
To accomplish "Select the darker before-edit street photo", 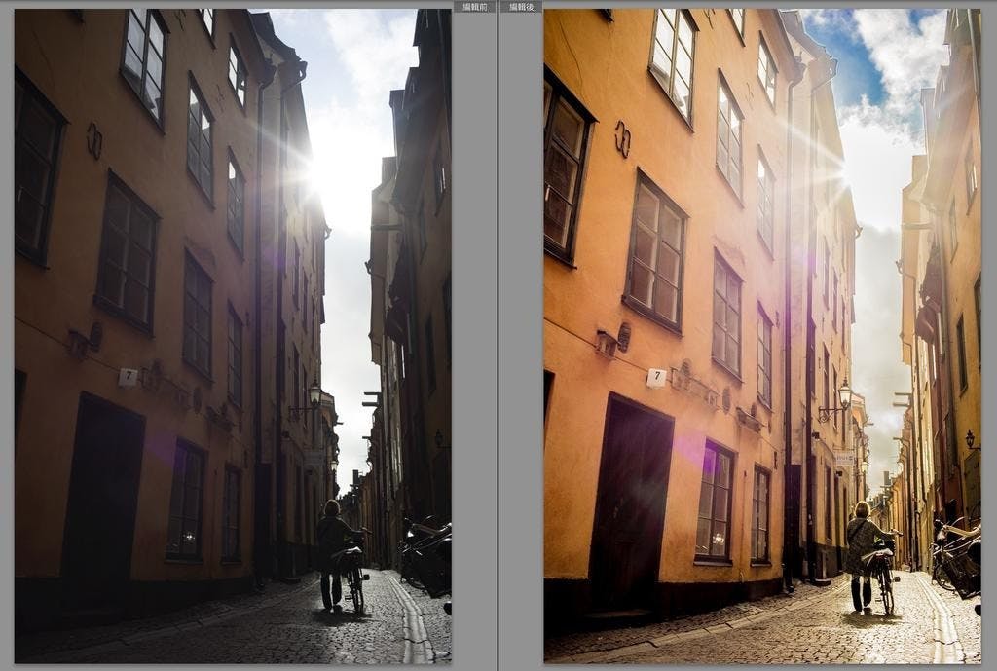I will point(233,336).
